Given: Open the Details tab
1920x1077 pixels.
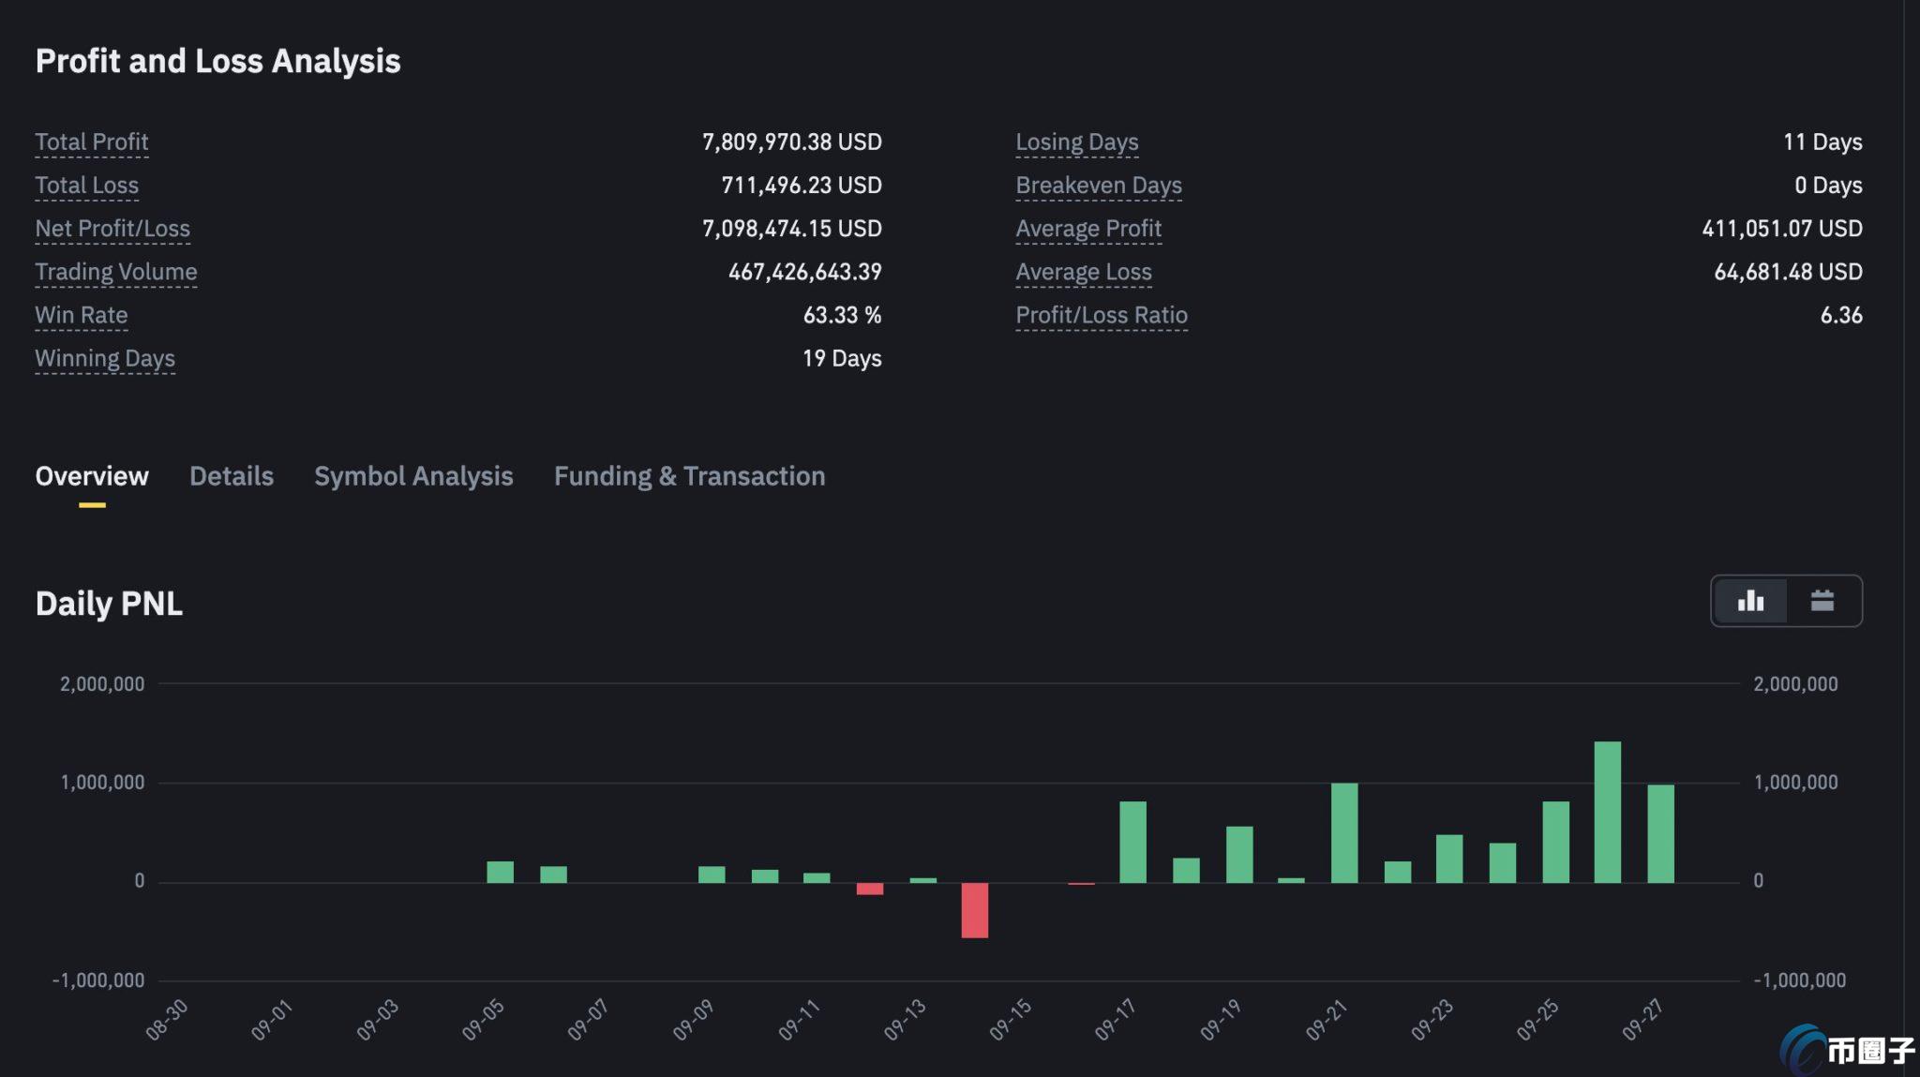Looking at the screenshot, I should point(232,476).
